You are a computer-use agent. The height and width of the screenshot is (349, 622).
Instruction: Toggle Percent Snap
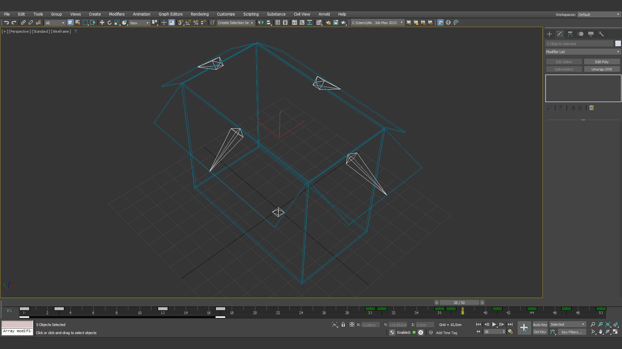pos(196,23)
